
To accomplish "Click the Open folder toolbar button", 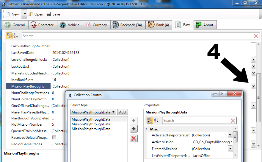I will pyautogui.click(x=36, y=14).
